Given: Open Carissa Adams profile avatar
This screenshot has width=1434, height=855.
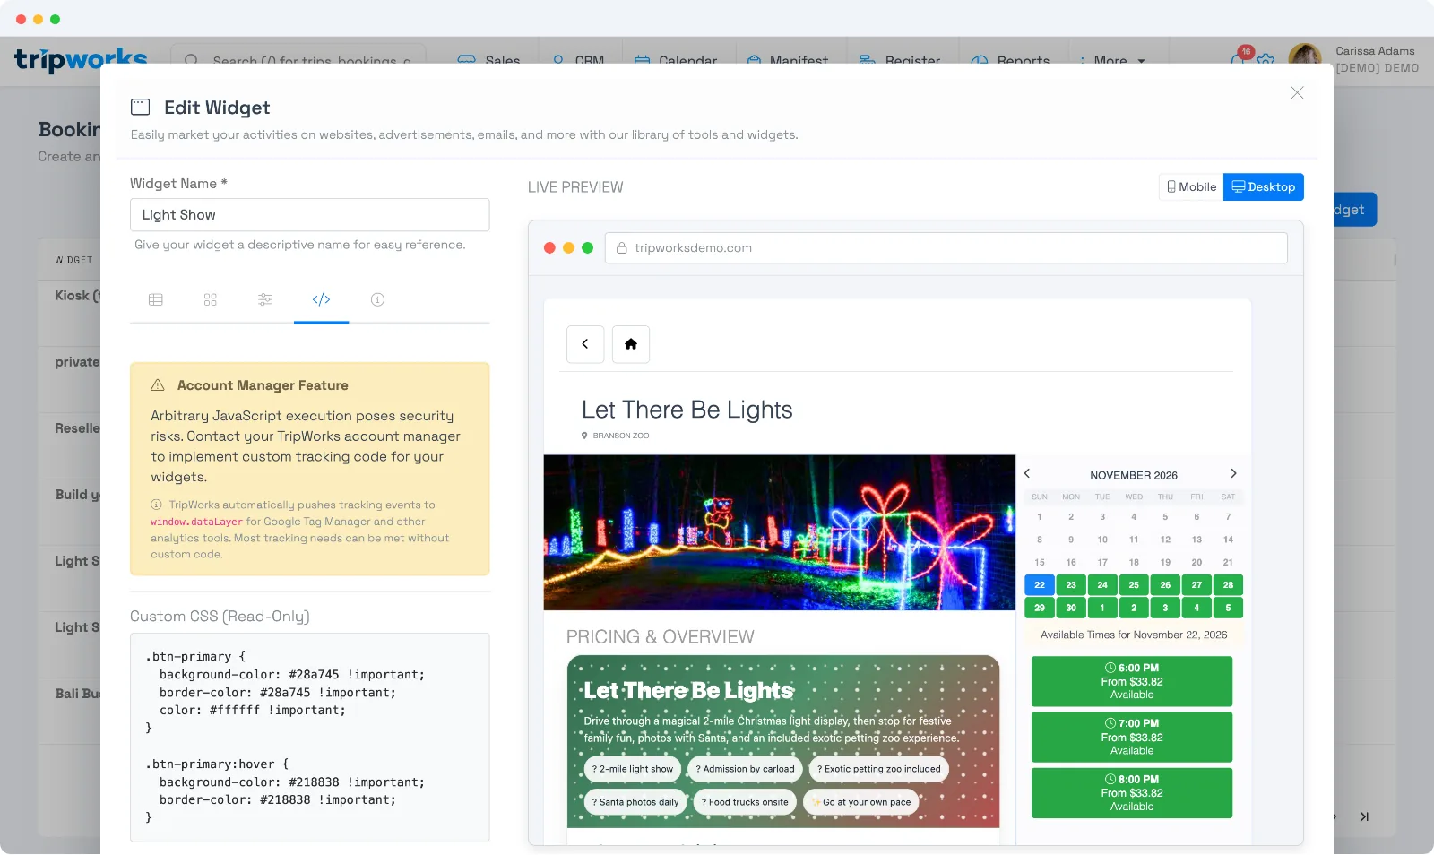Looking at the screenshot, I should [x=1305, y=56].
